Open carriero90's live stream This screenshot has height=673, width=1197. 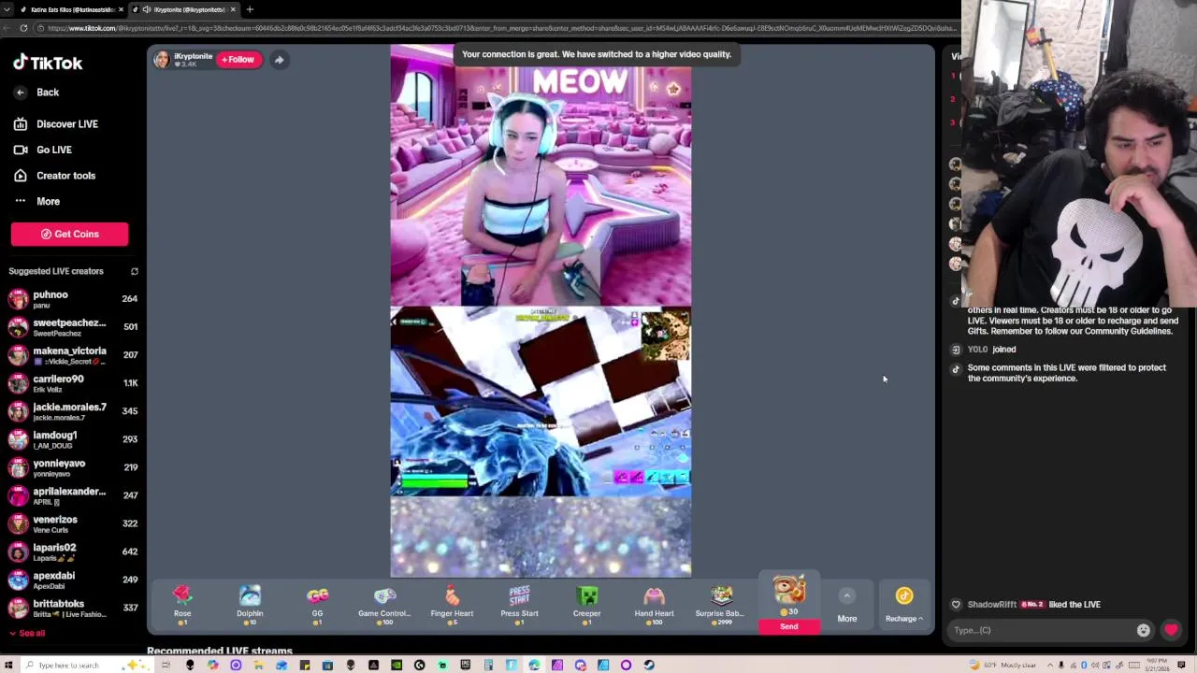[x=73, y=383]
